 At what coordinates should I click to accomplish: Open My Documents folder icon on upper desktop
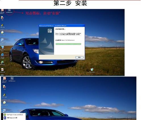[x=2, y=33]
